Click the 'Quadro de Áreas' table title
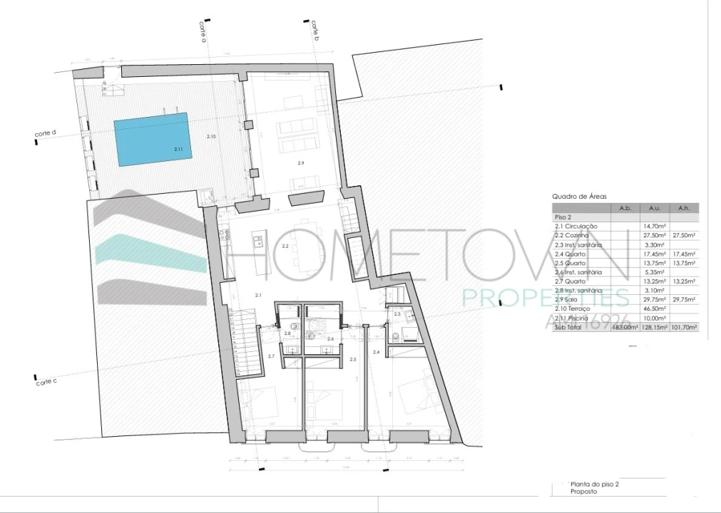Screen dimensions: 721x513 579,197
